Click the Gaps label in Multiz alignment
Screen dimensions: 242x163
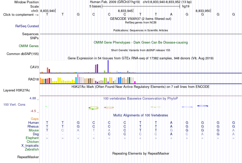click(35, 119)
